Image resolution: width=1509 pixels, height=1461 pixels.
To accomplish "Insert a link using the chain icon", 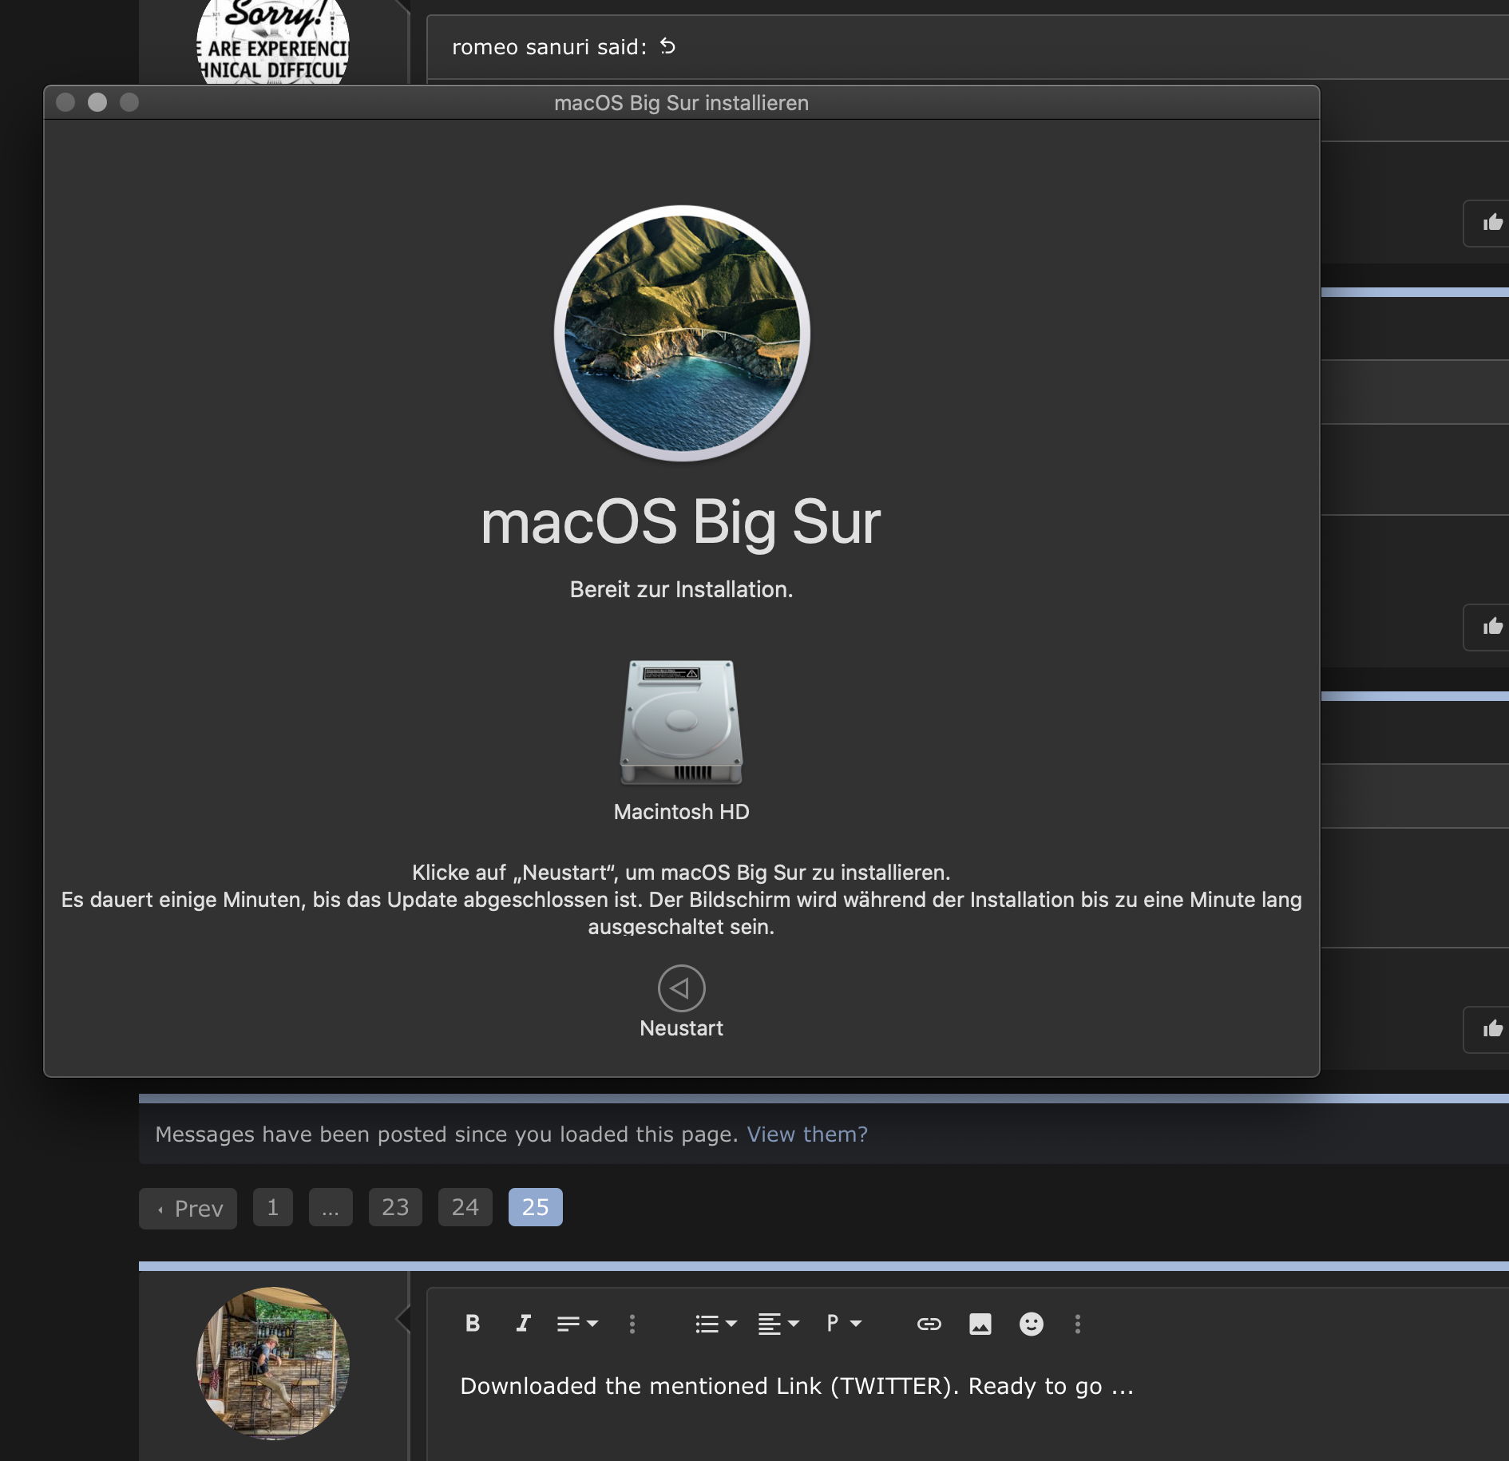I will click(929, 1324).
